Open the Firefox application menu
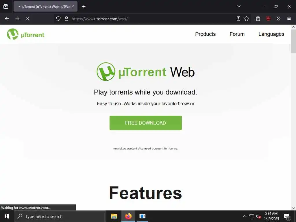 (289, 18)
